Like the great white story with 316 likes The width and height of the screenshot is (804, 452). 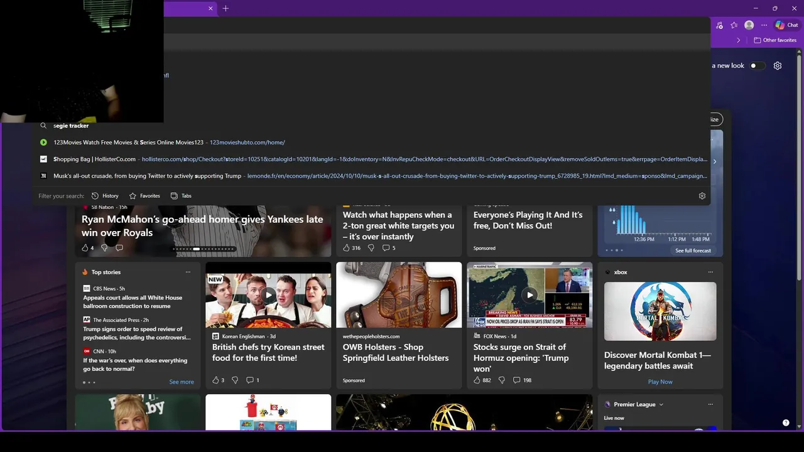click(x=352, y=248)
